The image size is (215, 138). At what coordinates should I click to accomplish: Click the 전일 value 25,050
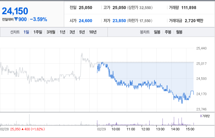(85, 8)
